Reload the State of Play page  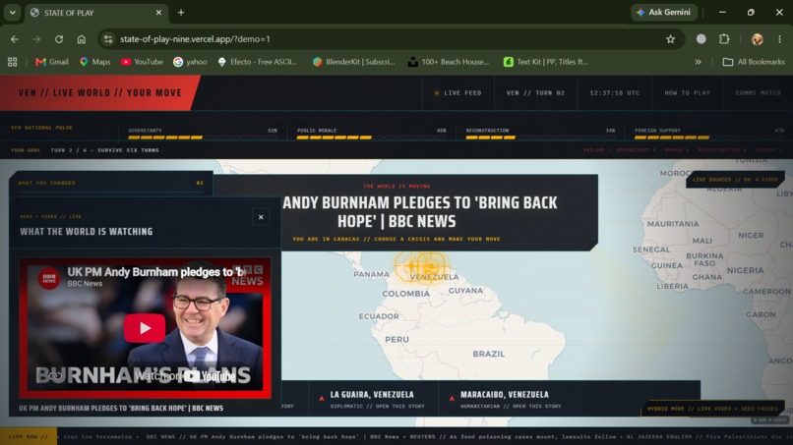pos(59,39)
